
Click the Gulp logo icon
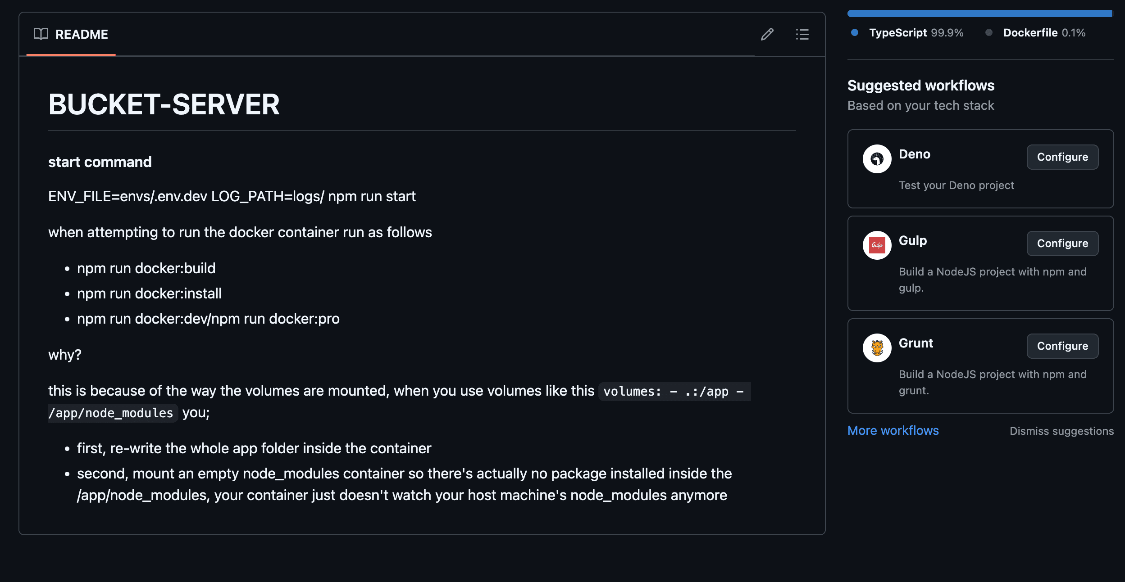click(x=877, y=245)
